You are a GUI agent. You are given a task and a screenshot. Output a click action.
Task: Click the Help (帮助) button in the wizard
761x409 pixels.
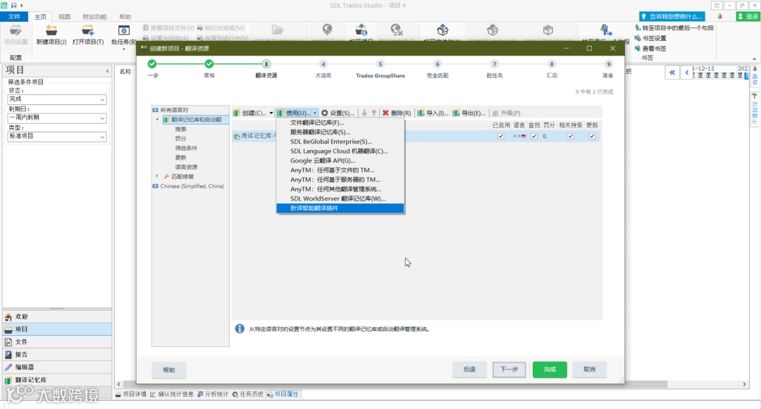coord(169,370)
